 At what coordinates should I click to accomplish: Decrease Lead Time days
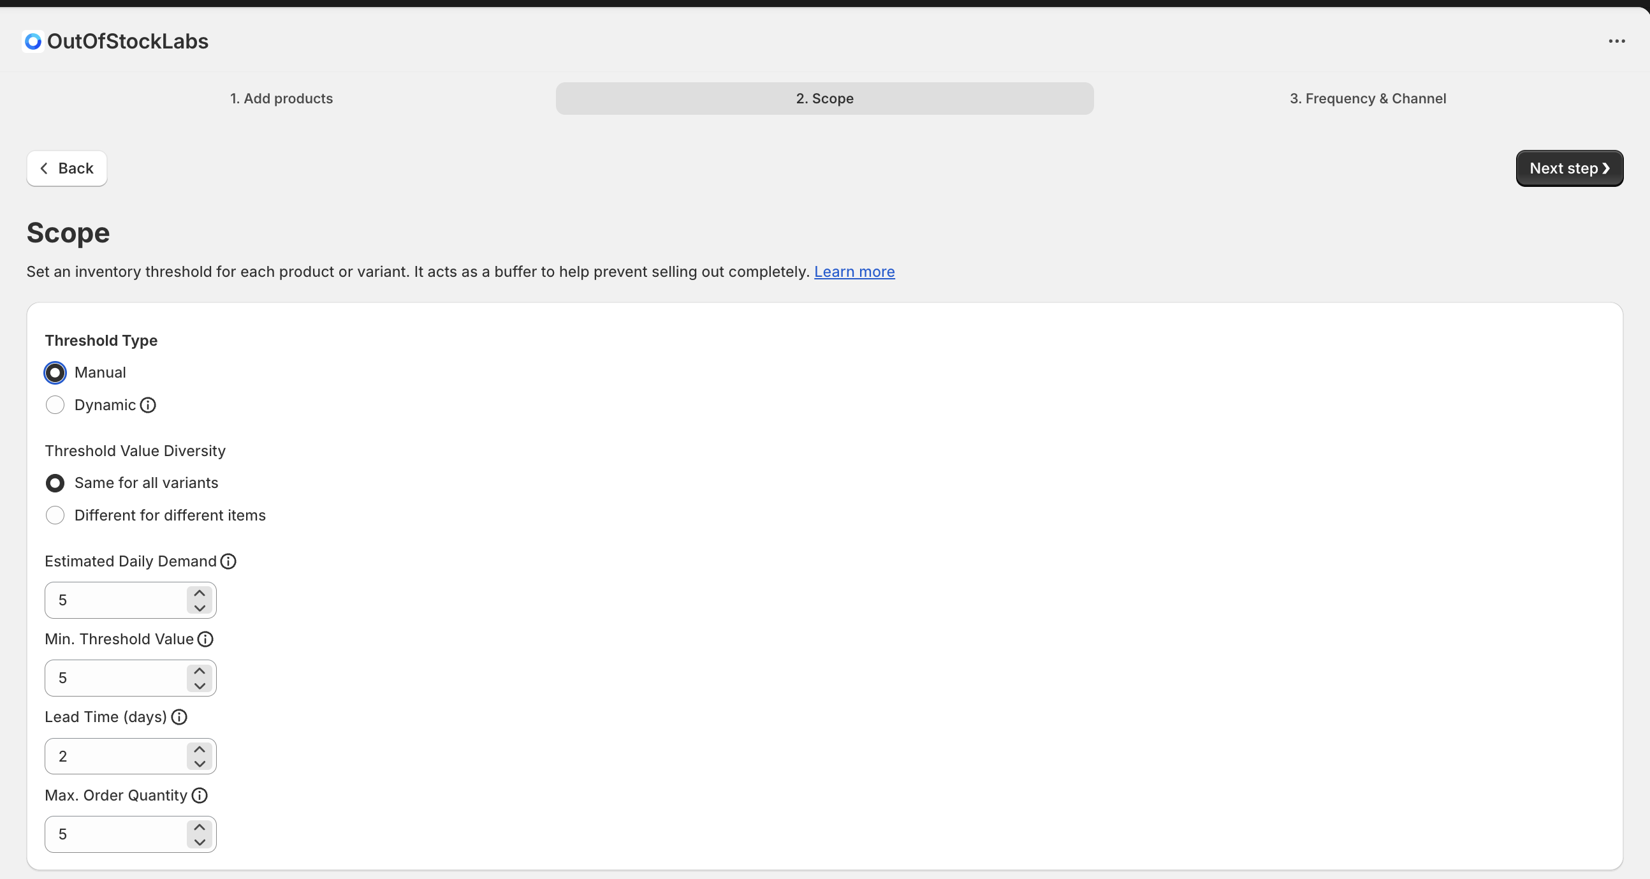click(200, 764)
